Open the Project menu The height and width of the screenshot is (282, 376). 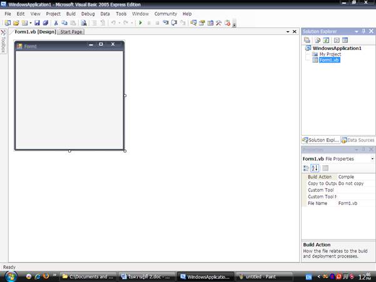[53, 14]
